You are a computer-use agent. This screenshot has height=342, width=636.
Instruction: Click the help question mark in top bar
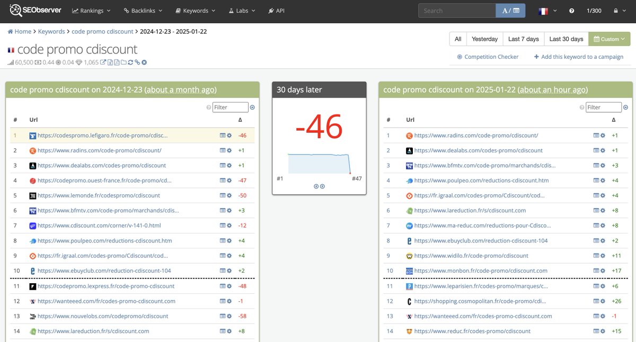click(571, 11)
